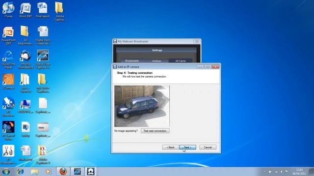
Task: Click the Back button in the wizard
Action: [x=170, y=147]
